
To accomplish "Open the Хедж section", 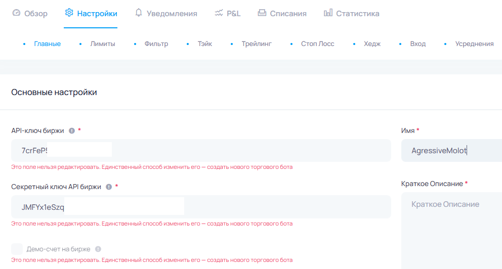I will (372, 44).
